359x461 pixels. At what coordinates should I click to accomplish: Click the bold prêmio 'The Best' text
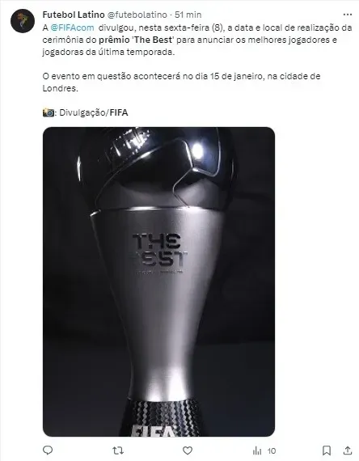137,40
